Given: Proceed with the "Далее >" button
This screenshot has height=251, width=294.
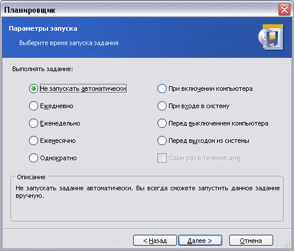Looking at the screenshot, I should [200, 241].
